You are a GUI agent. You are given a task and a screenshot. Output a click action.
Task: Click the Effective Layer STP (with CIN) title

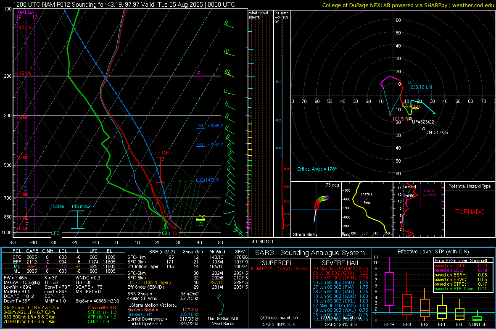433,252
